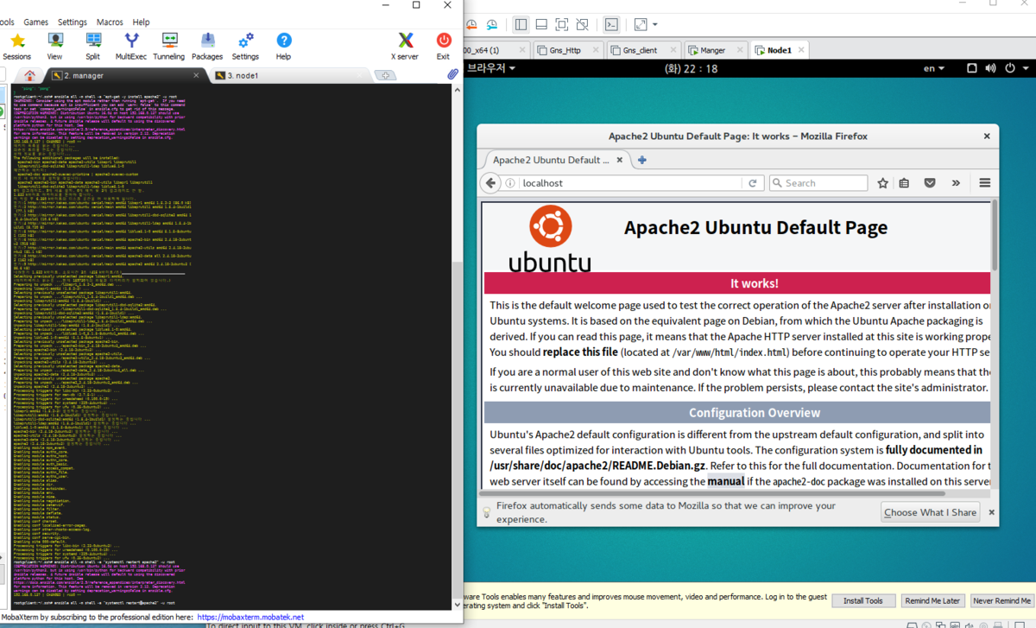Open MobaXterm Settings toolbar icon
Viewport: 1036px width, 628px height.
[x=245, y=46]
